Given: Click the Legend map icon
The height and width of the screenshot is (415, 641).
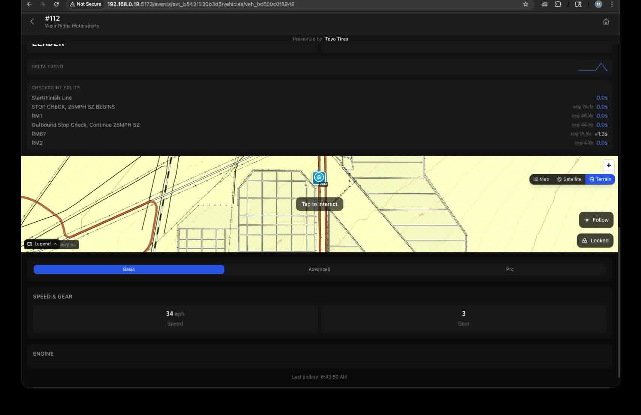Looking at the screenshot, I should click(x=30, y=244).
